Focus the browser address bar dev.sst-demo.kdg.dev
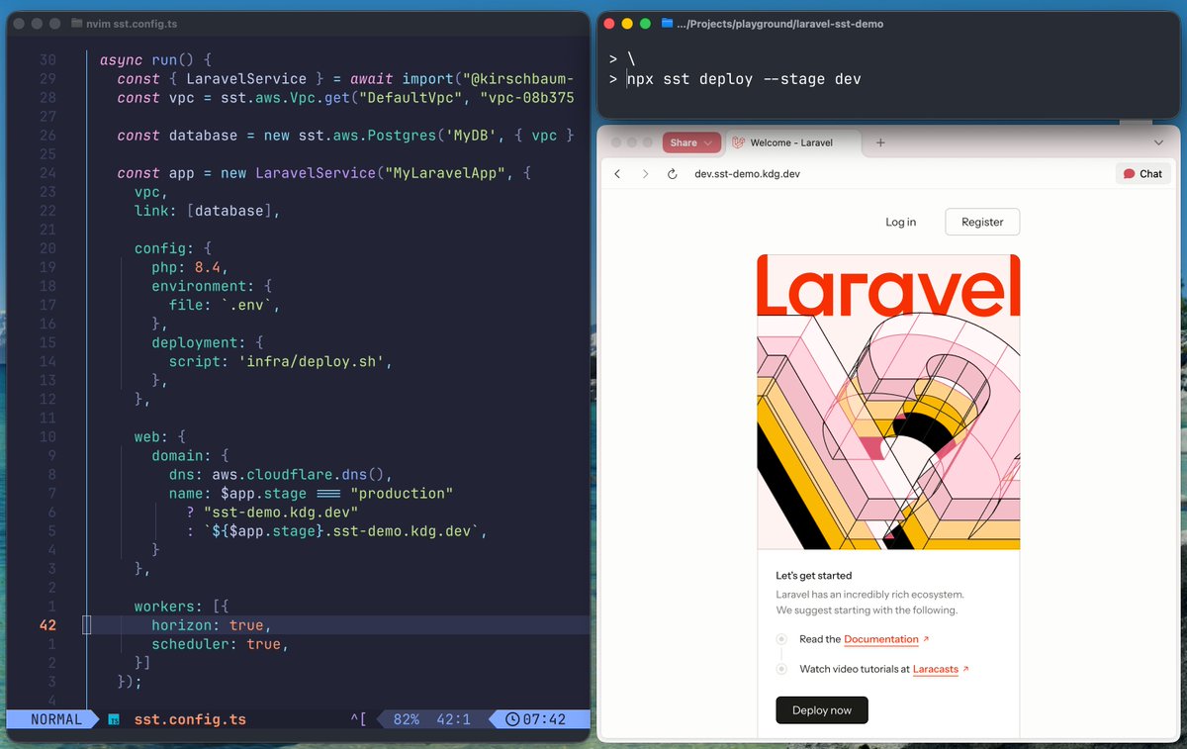Screen dimensions: 1187x749 [747, 174]
